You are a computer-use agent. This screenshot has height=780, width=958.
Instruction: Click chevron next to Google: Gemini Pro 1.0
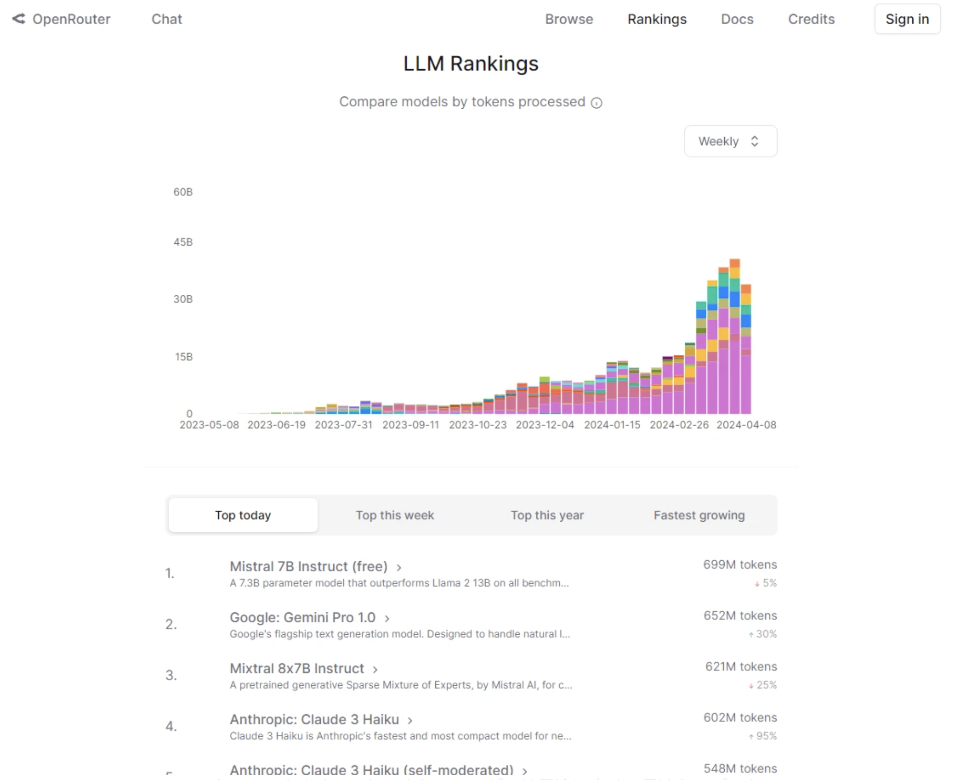(x=387, y=618)
